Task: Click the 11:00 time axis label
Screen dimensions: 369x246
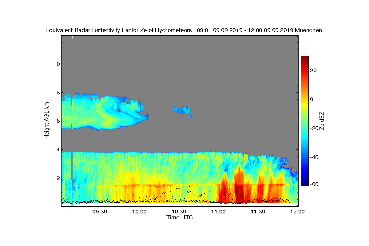Action: 219,212
